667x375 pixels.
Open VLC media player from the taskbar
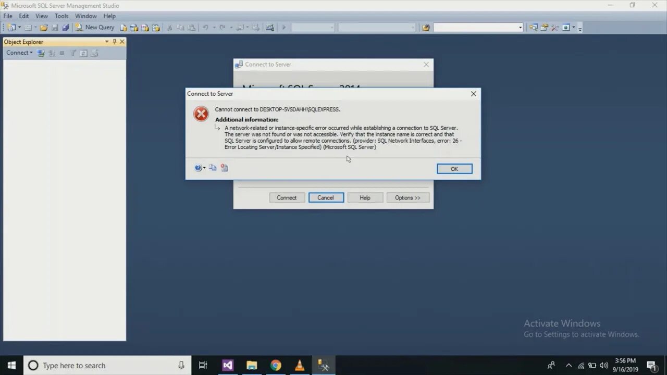tap(300, 366)
